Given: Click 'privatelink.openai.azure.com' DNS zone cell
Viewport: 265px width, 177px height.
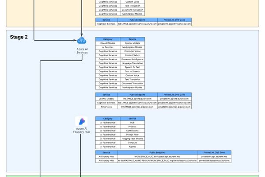Looking at the screenshot, I should point(174,99).
